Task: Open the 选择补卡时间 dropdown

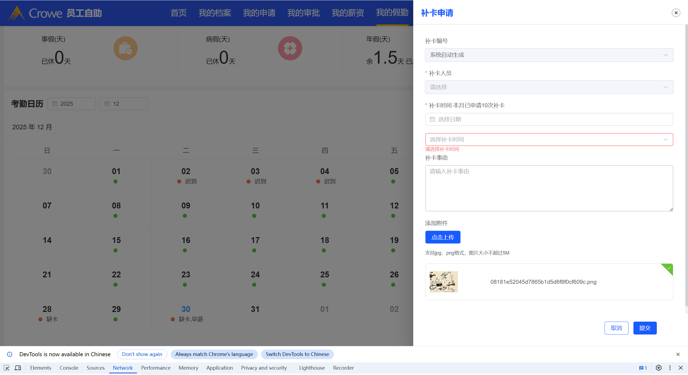Action: [549, 139]
